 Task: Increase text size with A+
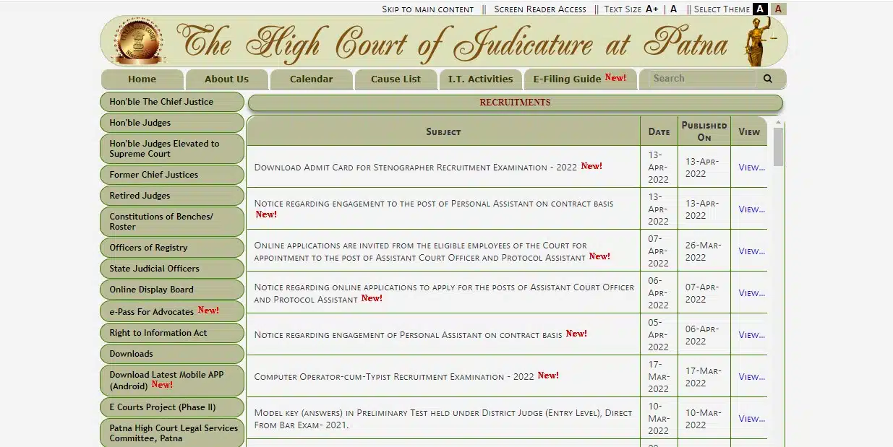pyautogui.click(x=652, y=9)
